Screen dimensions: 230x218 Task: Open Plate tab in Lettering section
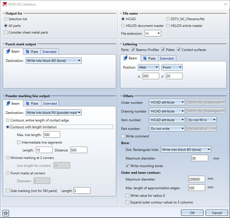point(149,58)
